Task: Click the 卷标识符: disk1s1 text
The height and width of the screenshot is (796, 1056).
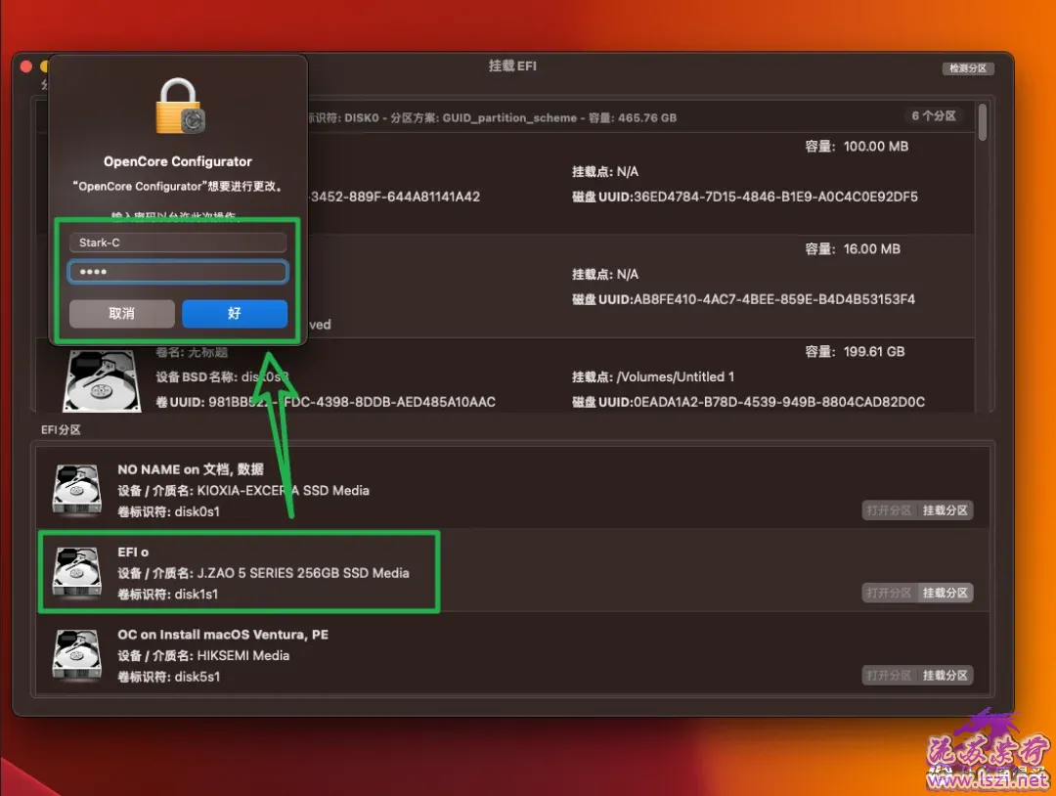Action: click(x=168, y=594)
